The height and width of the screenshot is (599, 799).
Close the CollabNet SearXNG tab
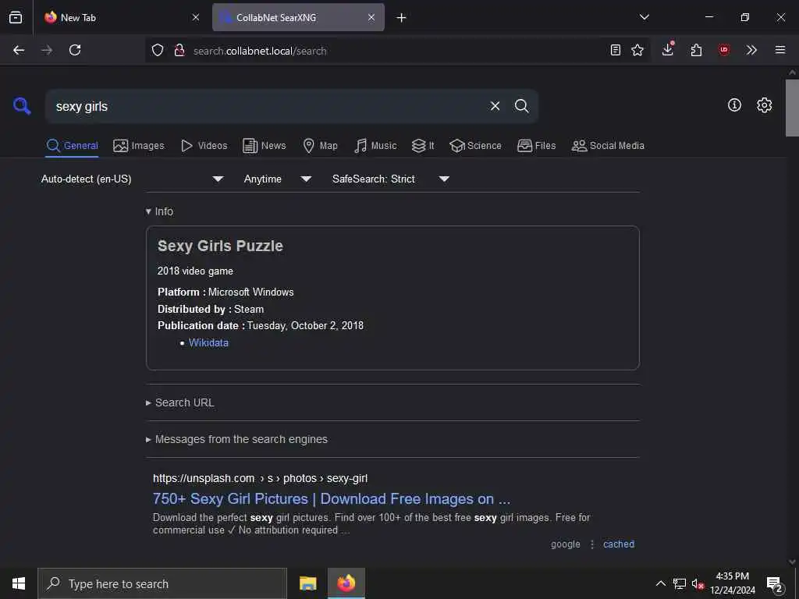coord(371,17)
